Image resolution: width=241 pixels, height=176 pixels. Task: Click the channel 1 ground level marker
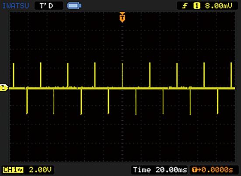coord(4,88)
